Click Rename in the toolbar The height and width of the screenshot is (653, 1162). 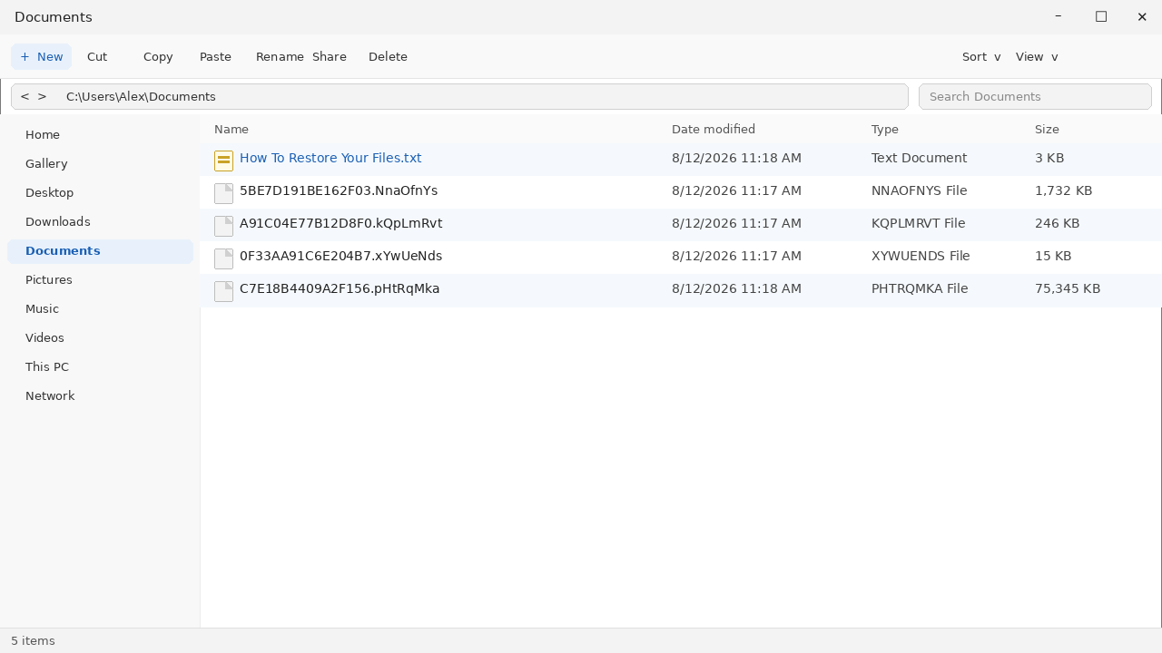pos(280,56)
